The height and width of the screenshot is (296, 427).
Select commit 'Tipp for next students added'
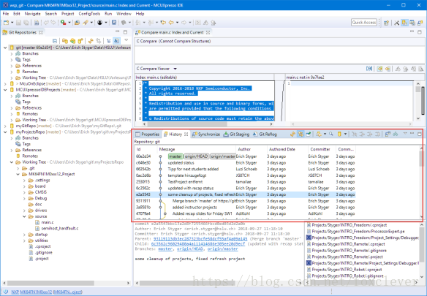245,169
